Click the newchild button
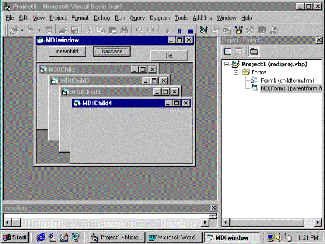The image size is (325, 244). (x=67, y=52)
